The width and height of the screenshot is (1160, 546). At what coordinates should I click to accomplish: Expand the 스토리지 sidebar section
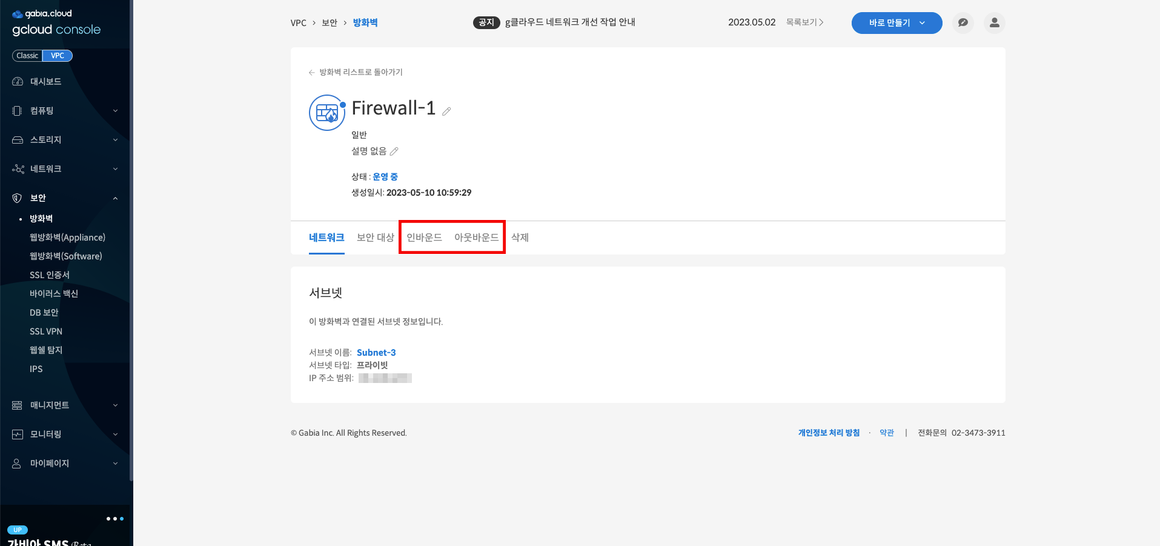pyautogui.click(x=65, y=140)
